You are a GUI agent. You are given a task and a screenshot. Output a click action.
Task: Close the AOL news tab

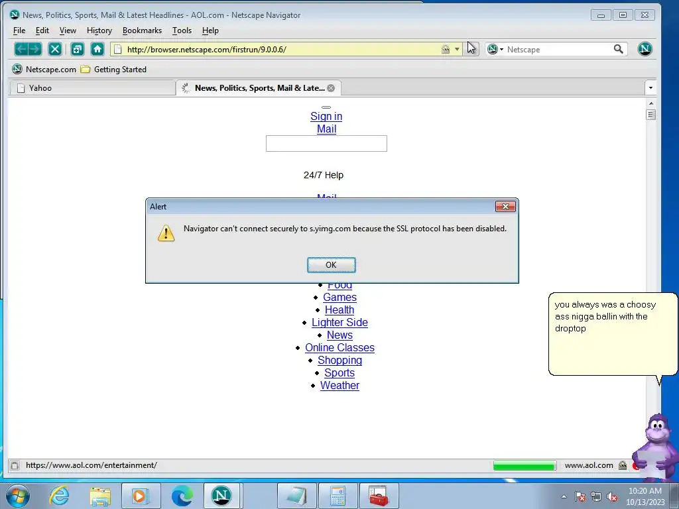coord(331,88)
